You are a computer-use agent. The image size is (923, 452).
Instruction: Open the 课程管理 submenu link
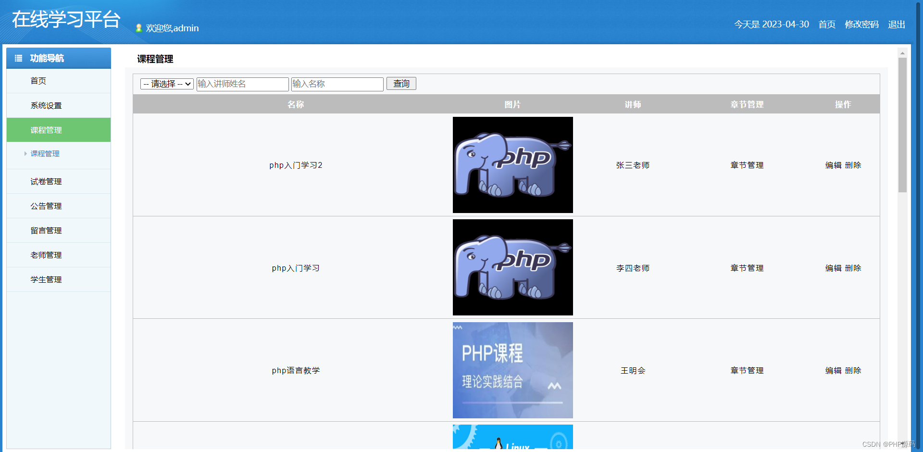pos(45,154)
